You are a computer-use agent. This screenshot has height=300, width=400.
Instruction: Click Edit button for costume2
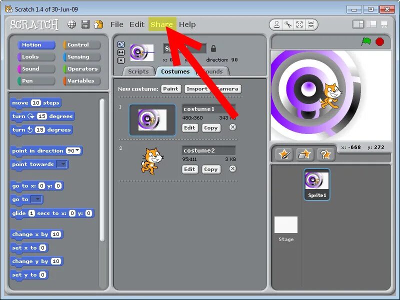tap(190, 169)
